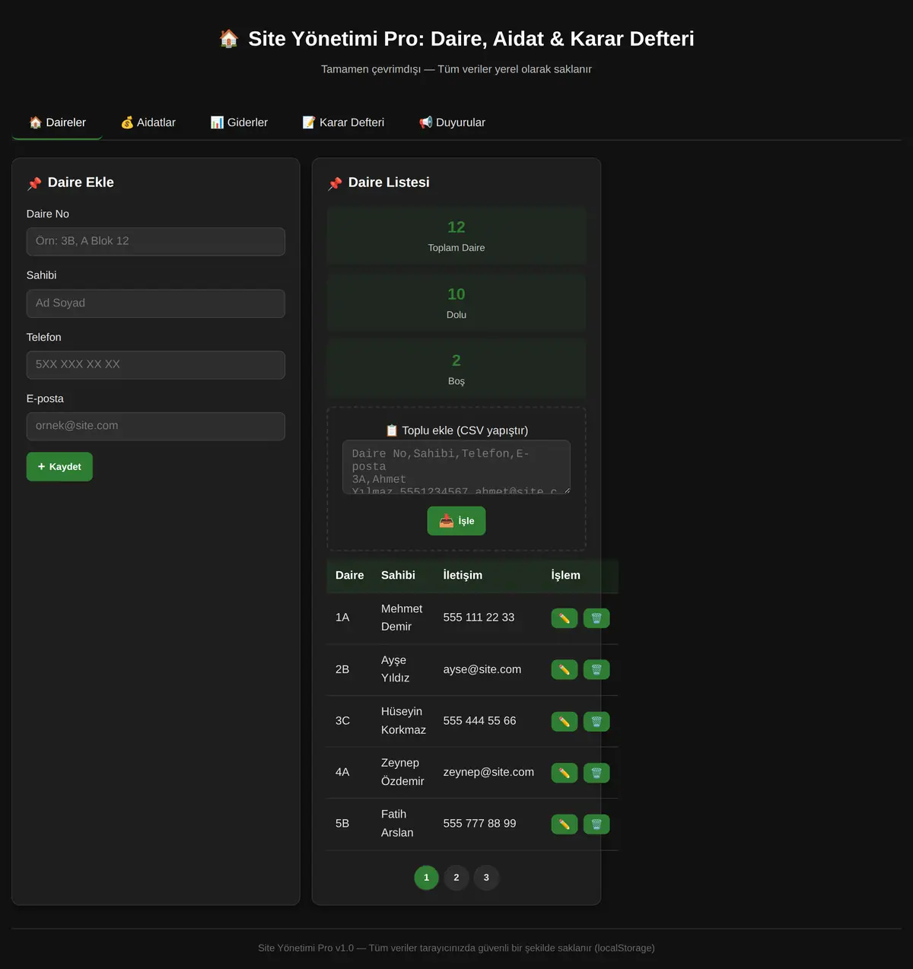
Task: Click the 3C apartment cell
Action: [x=349, y=720]
